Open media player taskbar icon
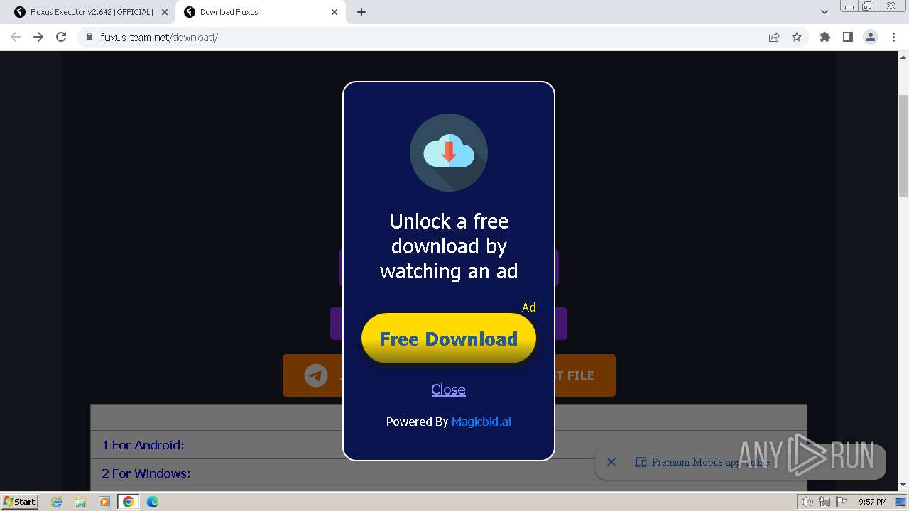Screen dimensions: 909x511 tap(104, 502)
